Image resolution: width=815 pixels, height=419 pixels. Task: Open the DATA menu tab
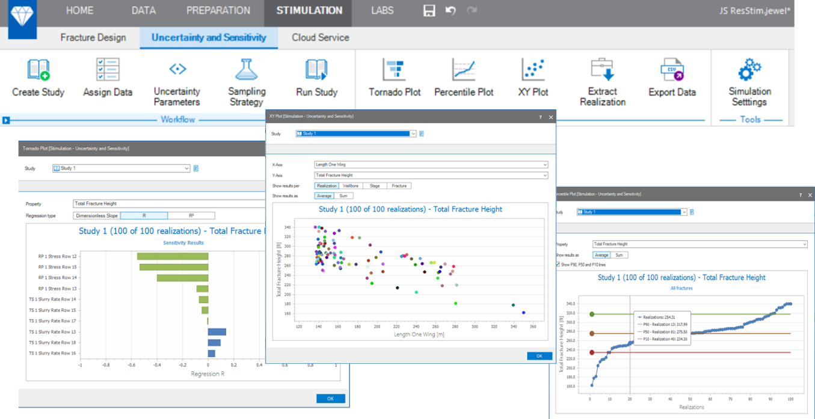[x=143, y=10]
